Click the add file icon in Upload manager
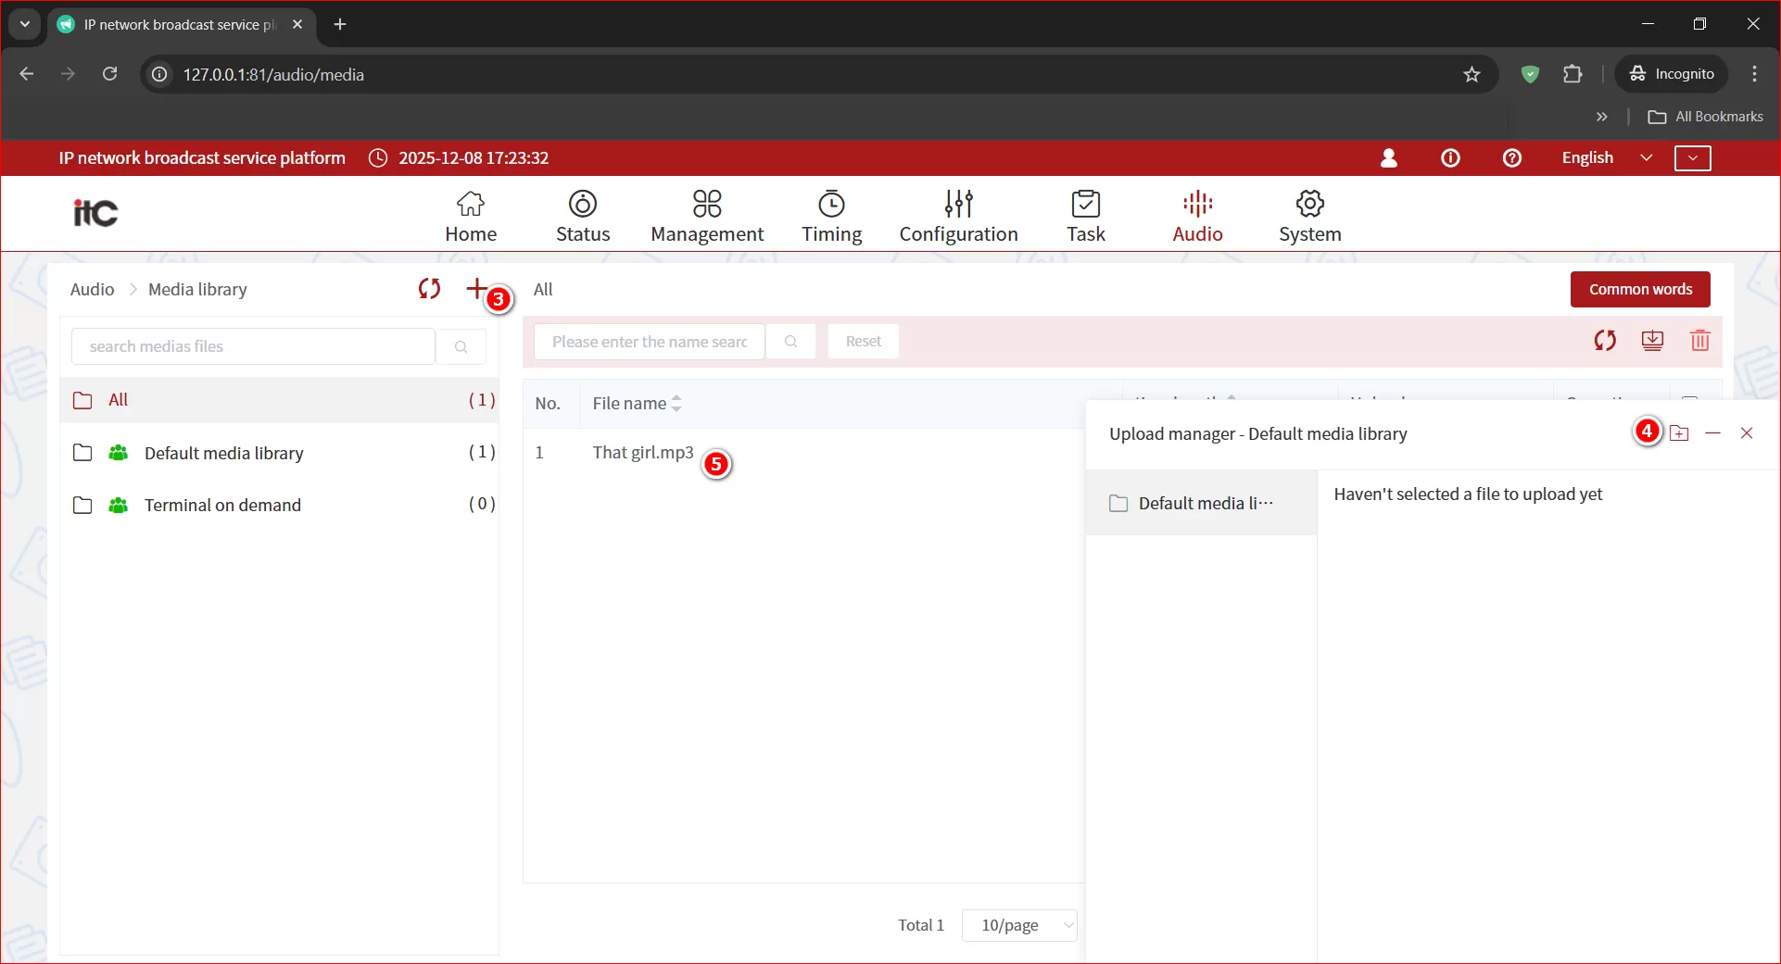The image size is (1781, 964). tap(1679, 433)
